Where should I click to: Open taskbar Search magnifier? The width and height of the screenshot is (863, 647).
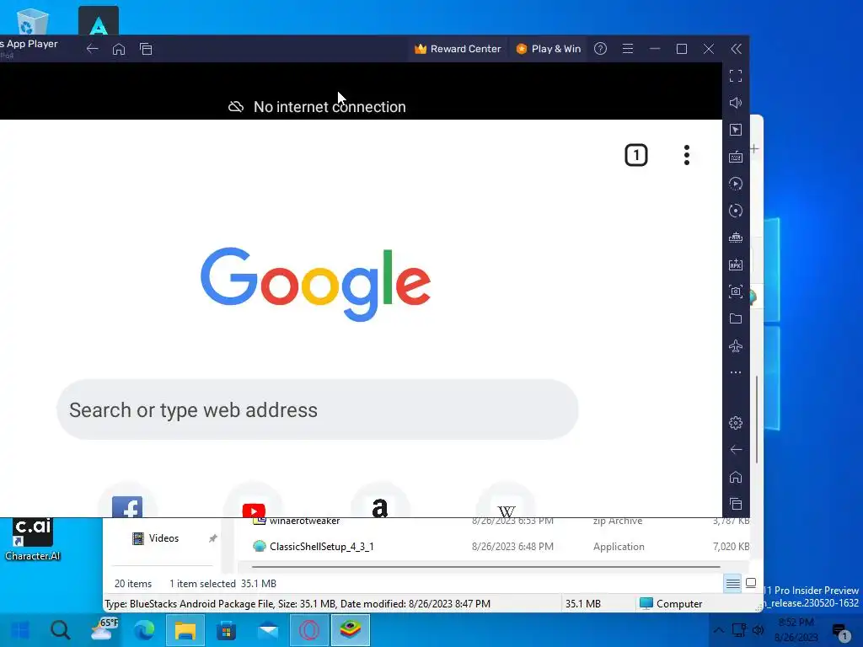61,630
